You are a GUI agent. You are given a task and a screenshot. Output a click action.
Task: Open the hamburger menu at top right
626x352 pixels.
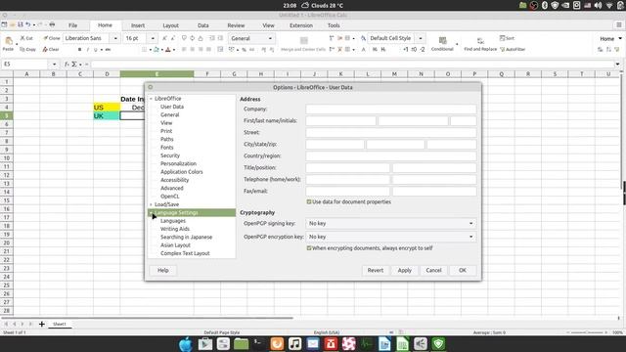click(619, 24)
